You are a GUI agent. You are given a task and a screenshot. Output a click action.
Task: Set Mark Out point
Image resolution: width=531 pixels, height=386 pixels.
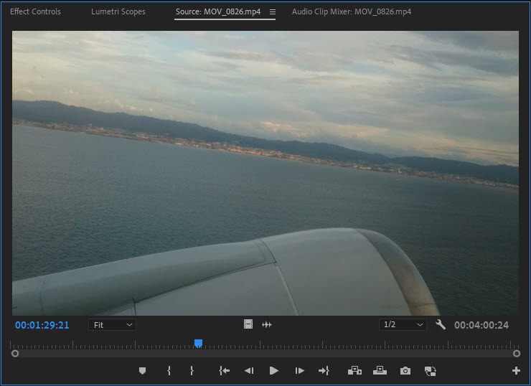click(x=192, y=371)
